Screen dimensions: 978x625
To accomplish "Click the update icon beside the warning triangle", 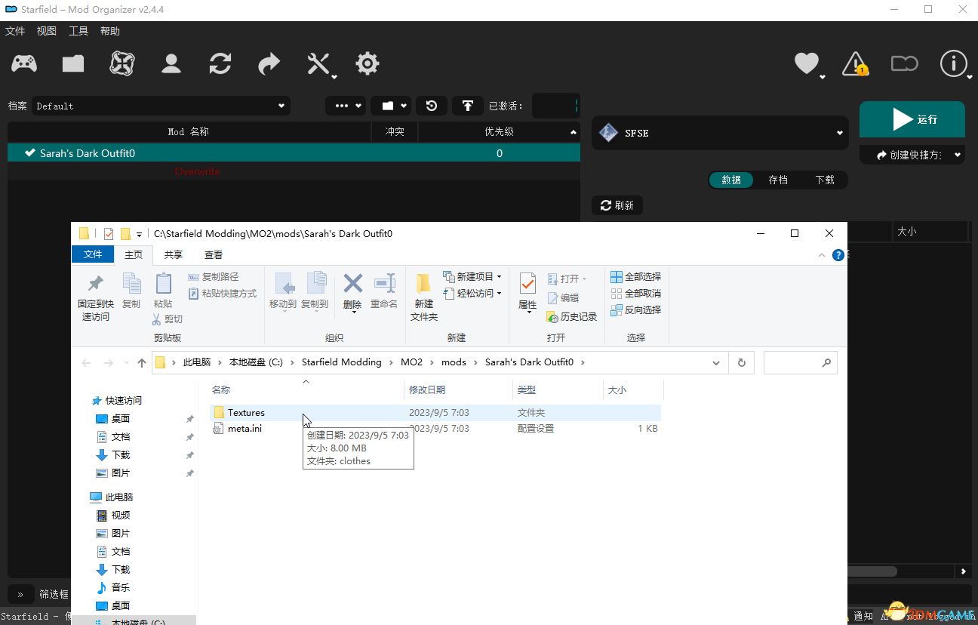I will click(905, 64).
